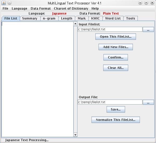
Task: Minimize the MultiLingual Text Processor window
Action: pos(140,3)
